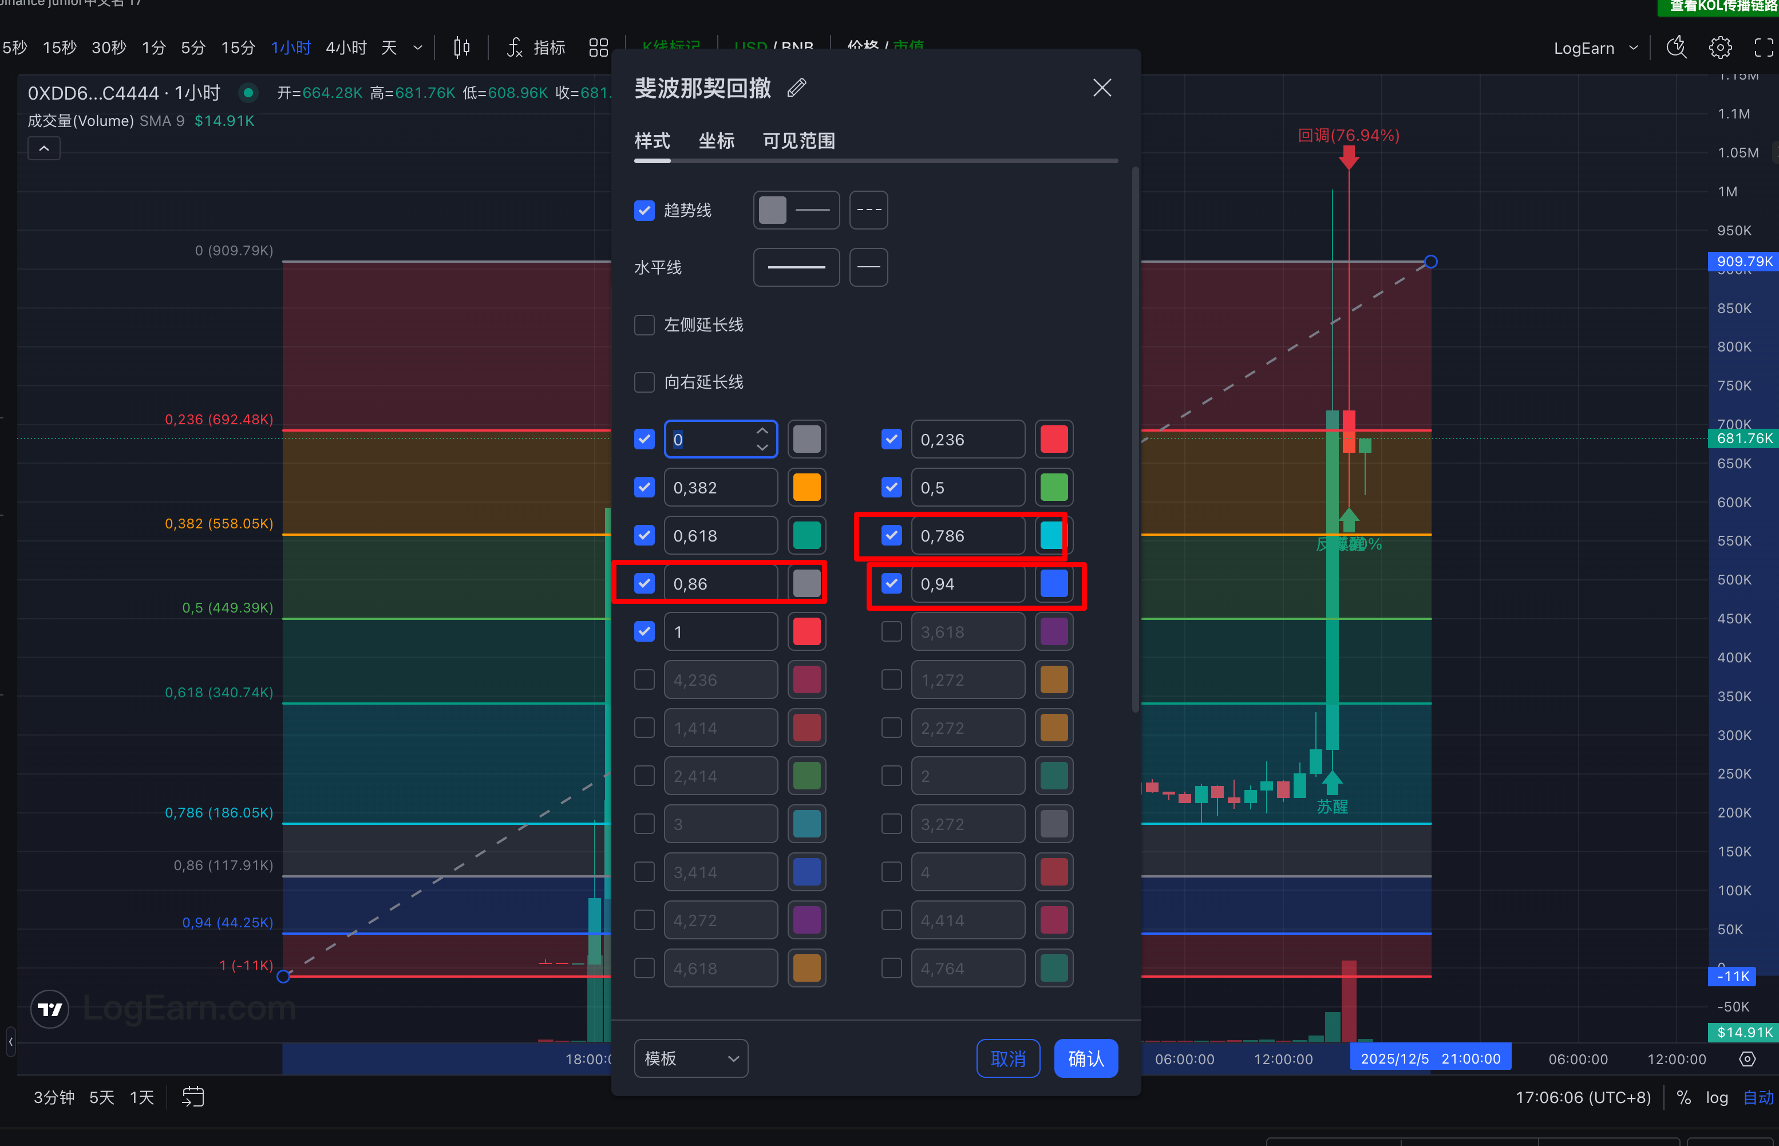
Task: Uncheck the 趋势线 trend line checkbox
Action: [645, 211]
